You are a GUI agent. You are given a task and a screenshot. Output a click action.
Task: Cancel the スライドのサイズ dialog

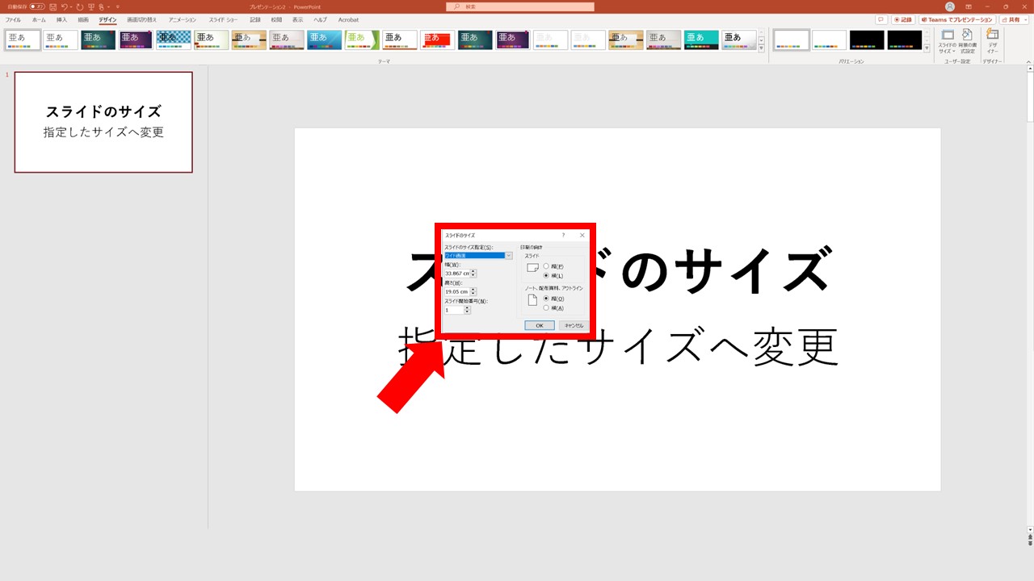[x=574, y=325]
